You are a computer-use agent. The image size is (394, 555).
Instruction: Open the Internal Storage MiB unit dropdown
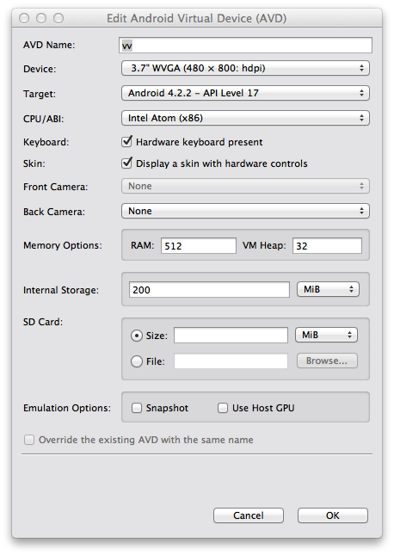point(328,289)
